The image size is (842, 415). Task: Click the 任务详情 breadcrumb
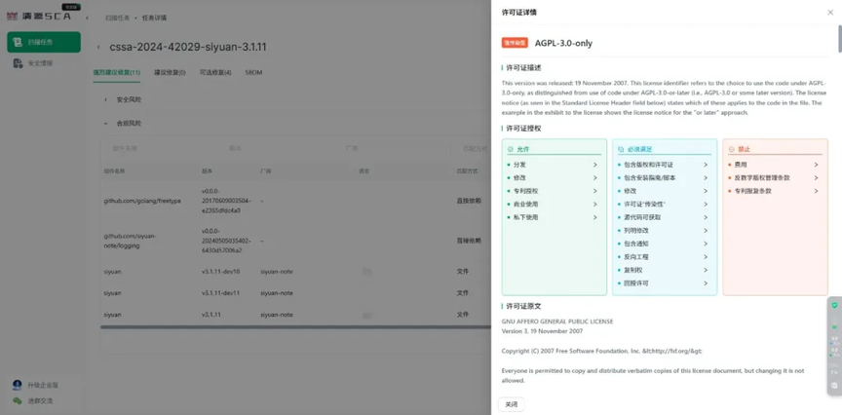pos(154,18)
